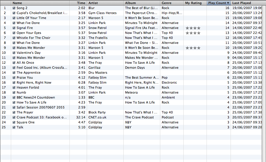Select the Song 2 track name
This screenshot has height=162, width=266.
click(x=22, y=8)
